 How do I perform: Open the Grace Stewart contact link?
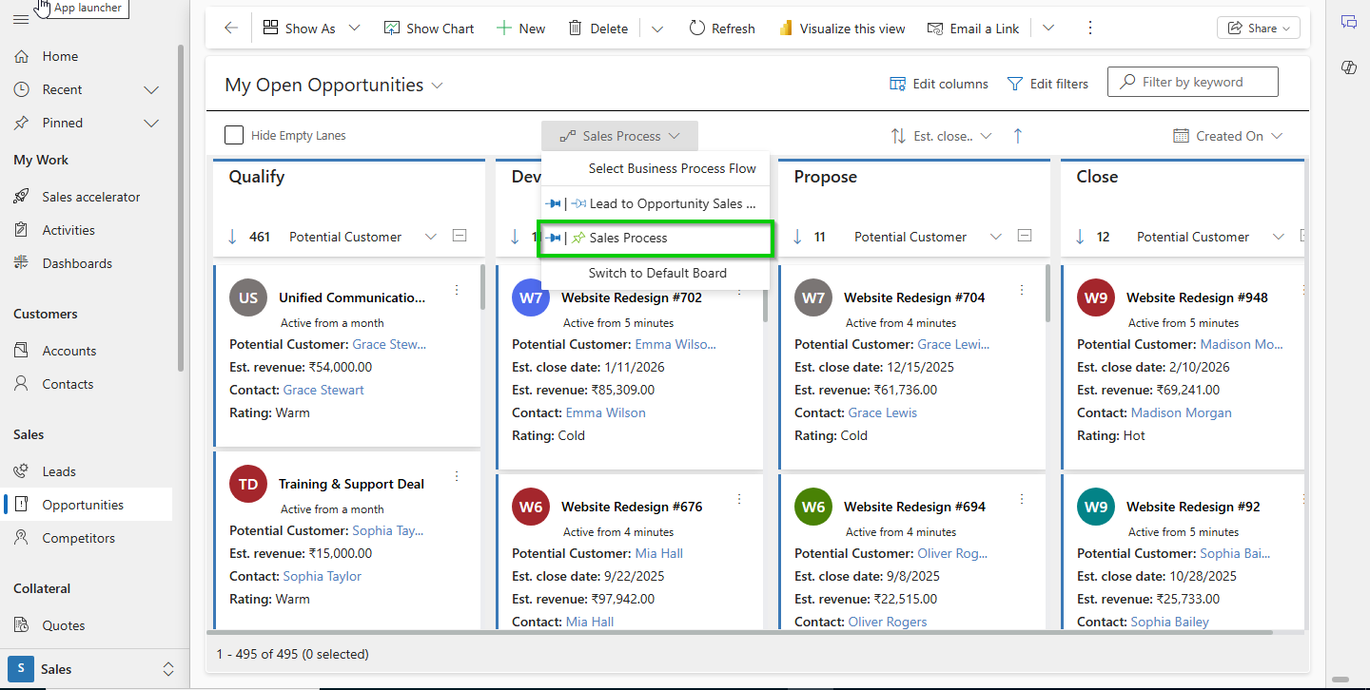[x=323, y=390]
